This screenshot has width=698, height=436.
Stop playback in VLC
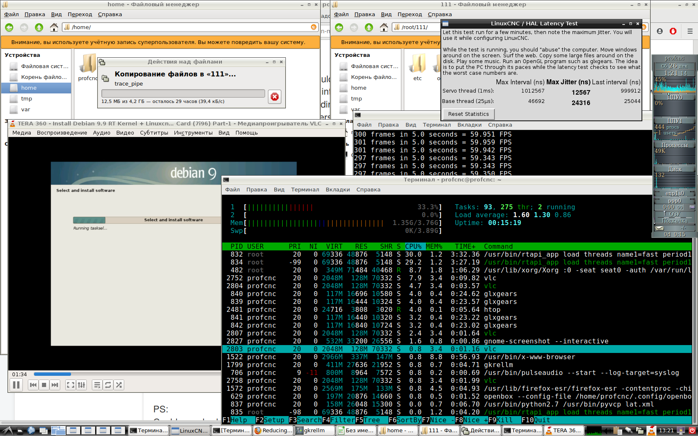pos(44,385)
